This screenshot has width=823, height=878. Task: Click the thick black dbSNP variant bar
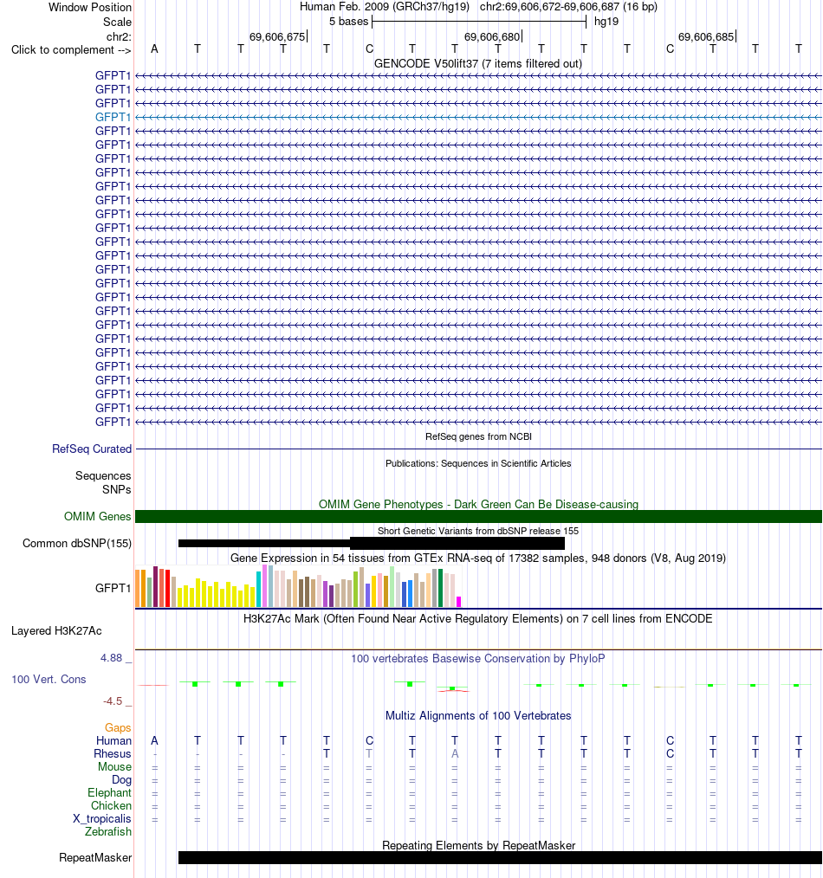457,543
